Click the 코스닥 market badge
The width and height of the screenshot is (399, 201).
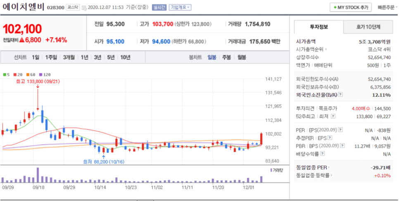pos(73,7)
